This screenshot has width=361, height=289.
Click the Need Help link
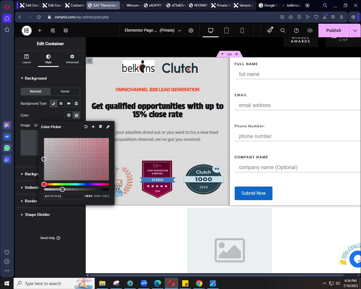click(50, 238)
